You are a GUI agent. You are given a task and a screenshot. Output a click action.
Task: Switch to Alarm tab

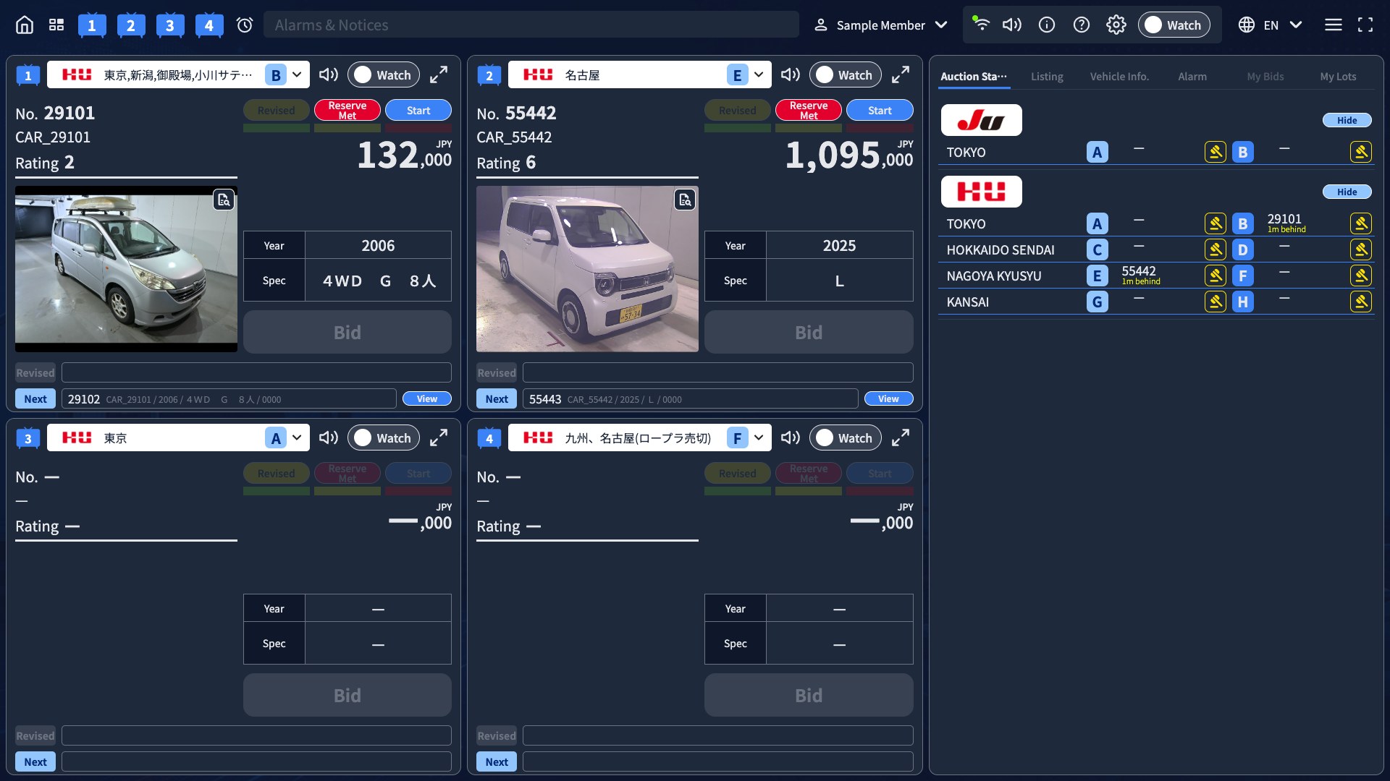coord(1192,76)
